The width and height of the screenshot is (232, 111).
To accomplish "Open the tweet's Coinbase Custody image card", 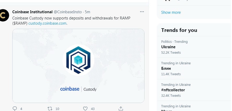I will (x=78, y=66).
